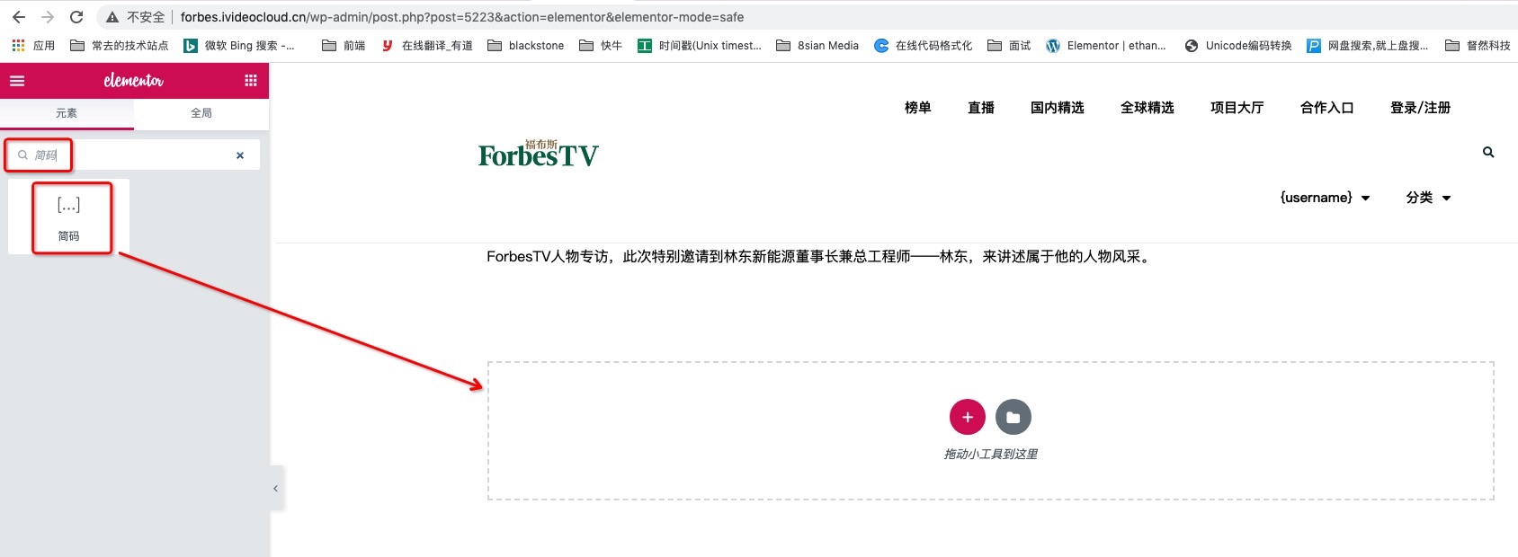Collapse the Elementor side panel
Screen dimensions: 1518x557
pyautogui.click(x=276, y=489)
